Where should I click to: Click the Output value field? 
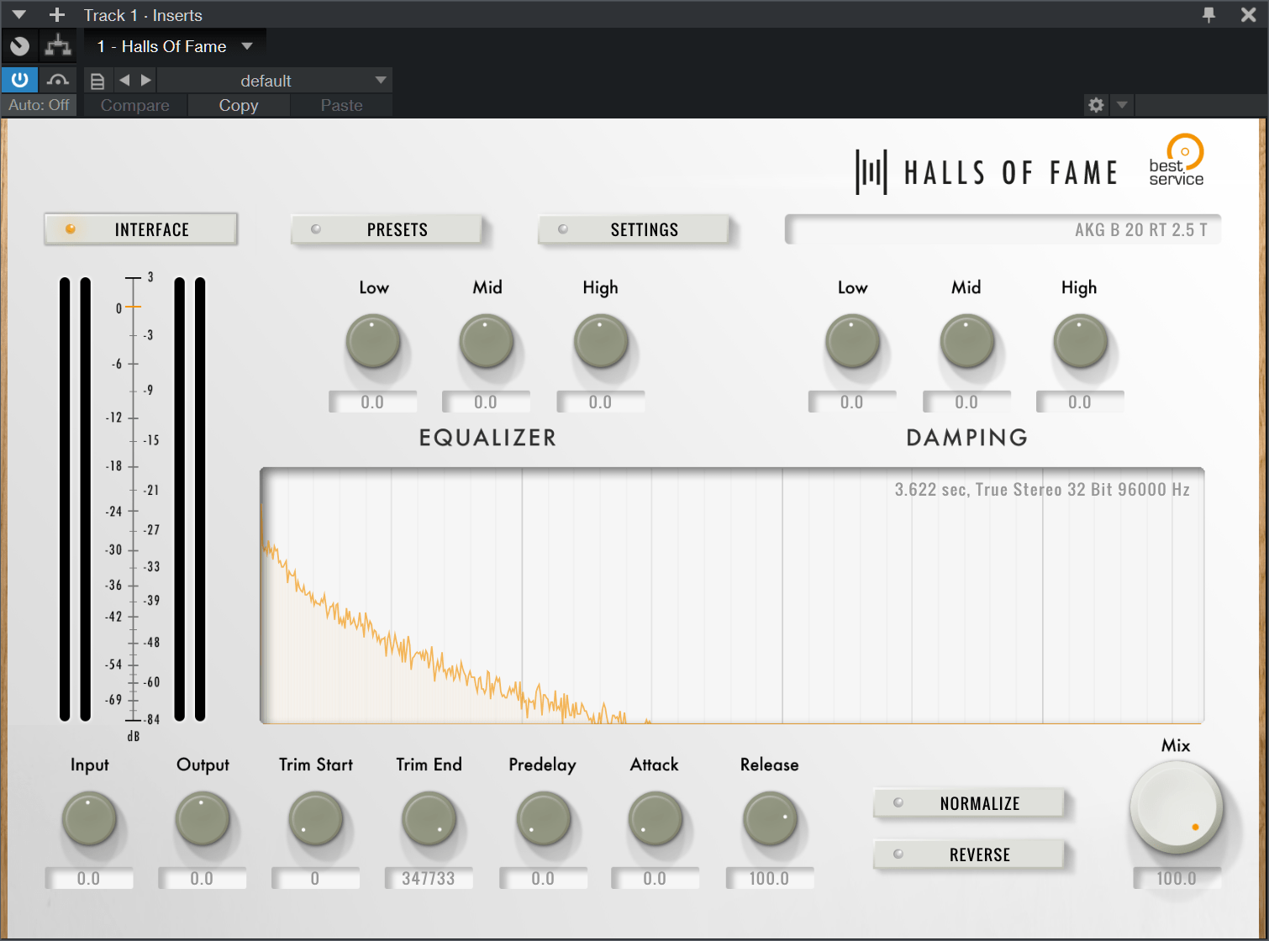pos(203,878)
